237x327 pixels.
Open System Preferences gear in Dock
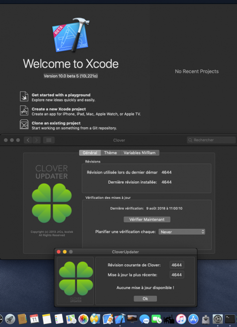coord(218,319)
